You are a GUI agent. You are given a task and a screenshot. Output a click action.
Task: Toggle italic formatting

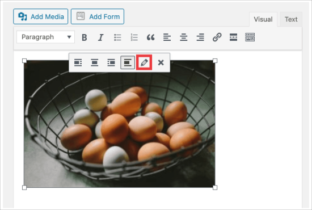(x=101, y=37)
